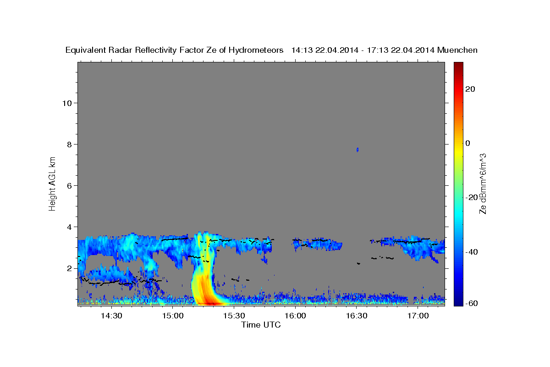Click the height tick label '2'
The height and width of the screenshot is (367, 550).
click(69, 268)
